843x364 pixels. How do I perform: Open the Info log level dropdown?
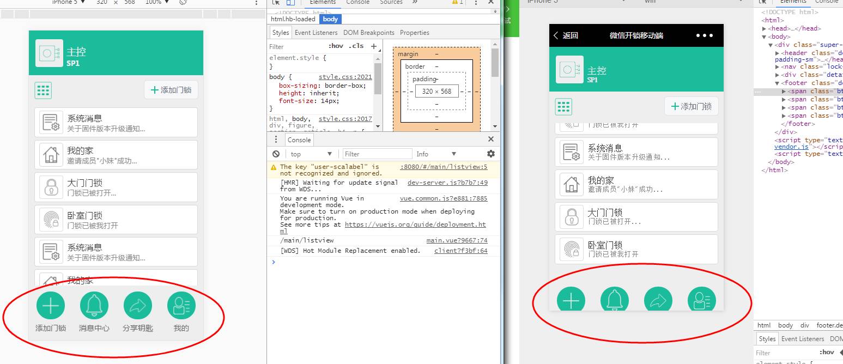coord(436,154)
